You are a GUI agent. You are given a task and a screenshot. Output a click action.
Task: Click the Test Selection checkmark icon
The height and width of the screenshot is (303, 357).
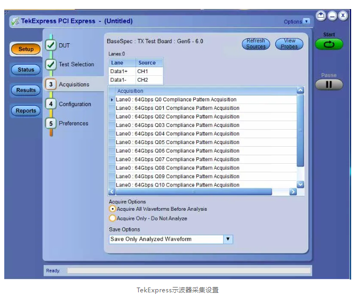click(x=51, y=65)
